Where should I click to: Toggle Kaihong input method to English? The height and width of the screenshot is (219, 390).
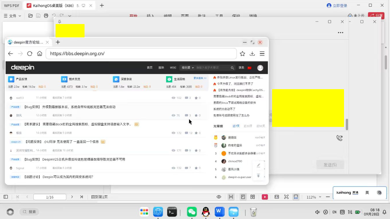click(367, 193)
